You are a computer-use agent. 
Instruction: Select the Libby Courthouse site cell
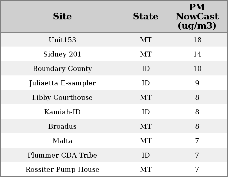click(62, 98)
